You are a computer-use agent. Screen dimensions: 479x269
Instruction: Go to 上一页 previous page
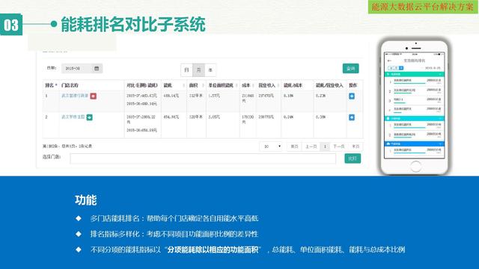click(311, 146)
